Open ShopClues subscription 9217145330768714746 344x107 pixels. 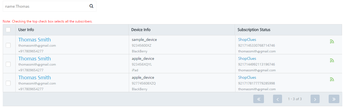247,40
